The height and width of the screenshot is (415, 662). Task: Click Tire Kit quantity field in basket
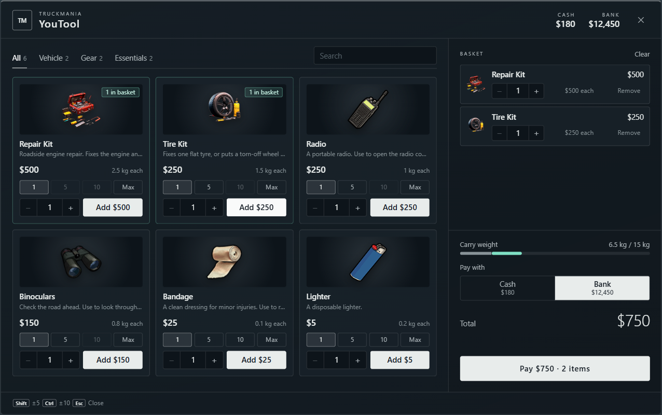point(518,133)
